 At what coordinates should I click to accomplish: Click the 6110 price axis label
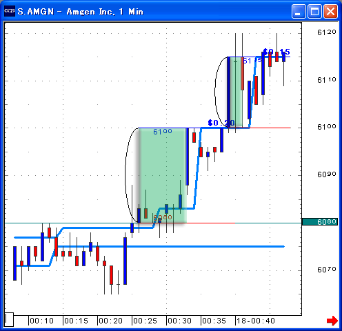coord(327,80)
